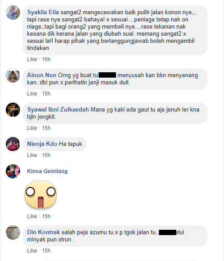Like Syakila Eila's comment
Image resolution: width=224 pixels, height=261 pixels.
[x=32, y=59]
